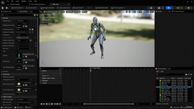Browse to Skeleton asset folder icon
The height and width of the screenshot is (109, 194).
click(26, 57)
